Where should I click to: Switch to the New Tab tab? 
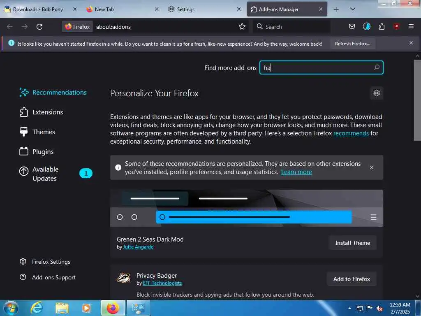tap(104, 9)
